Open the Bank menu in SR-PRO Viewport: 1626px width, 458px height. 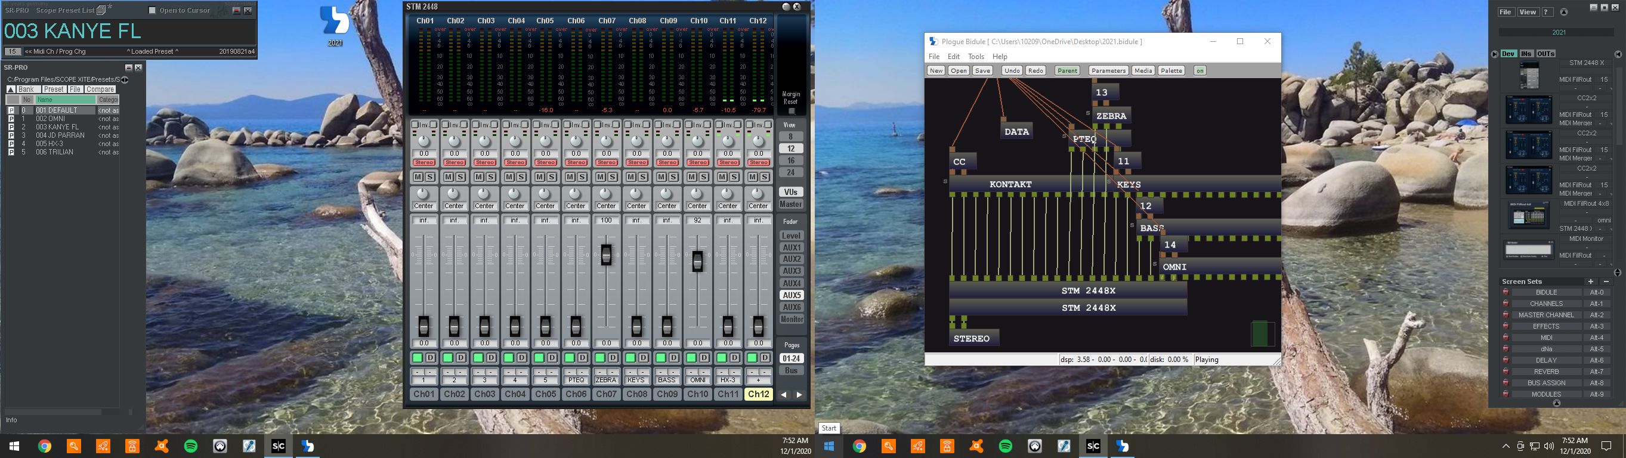click(x=28, y=89)
